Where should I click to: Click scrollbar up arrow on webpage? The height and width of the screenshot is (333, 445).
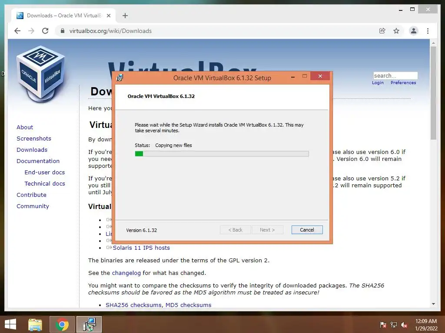point(433,43)
